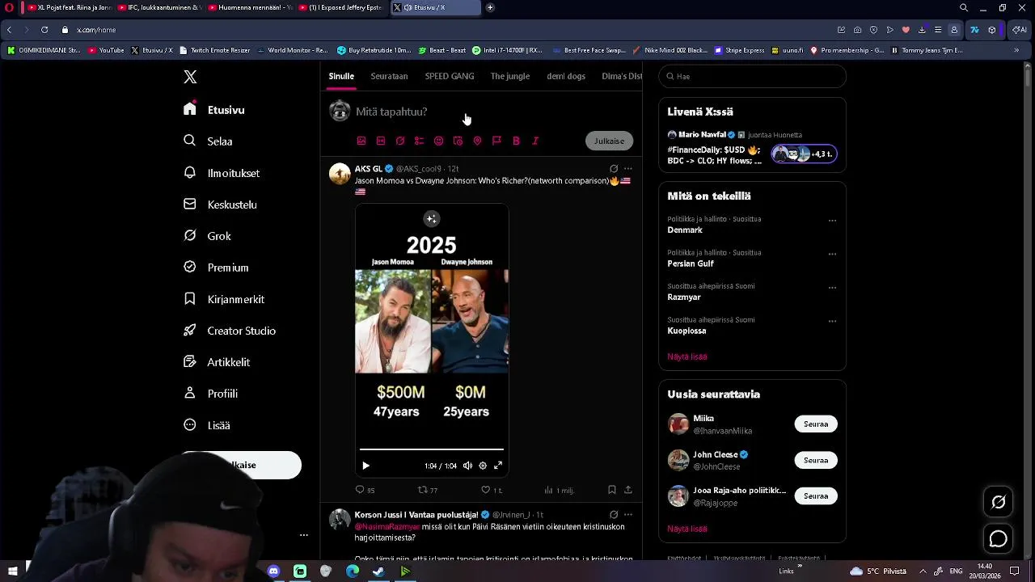
Task: Open floating Grok button
Action: 999,502
